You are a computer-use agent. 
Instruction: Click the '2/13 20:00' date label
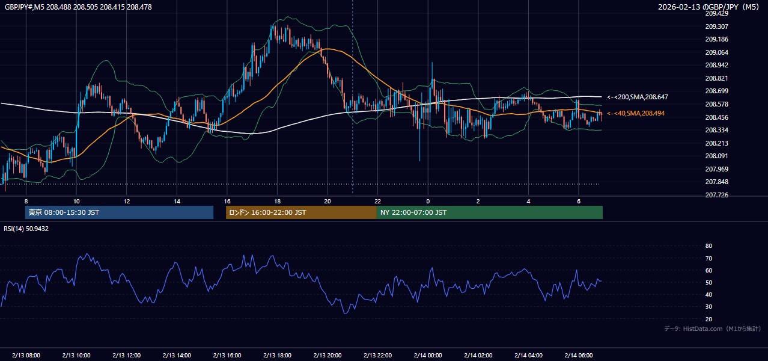pyautogui.click(x=328, y=356)
